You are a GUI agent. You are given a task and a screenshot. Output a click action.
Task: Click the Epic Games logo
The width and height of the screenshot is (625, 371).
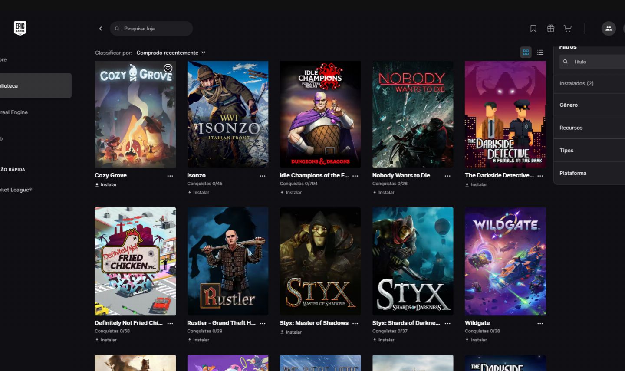point(20,28)
